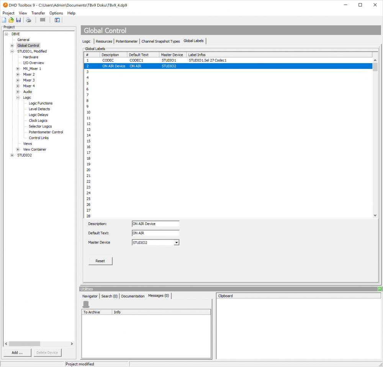Click the gray rectangle toolbar icon

tap(43, 20)
